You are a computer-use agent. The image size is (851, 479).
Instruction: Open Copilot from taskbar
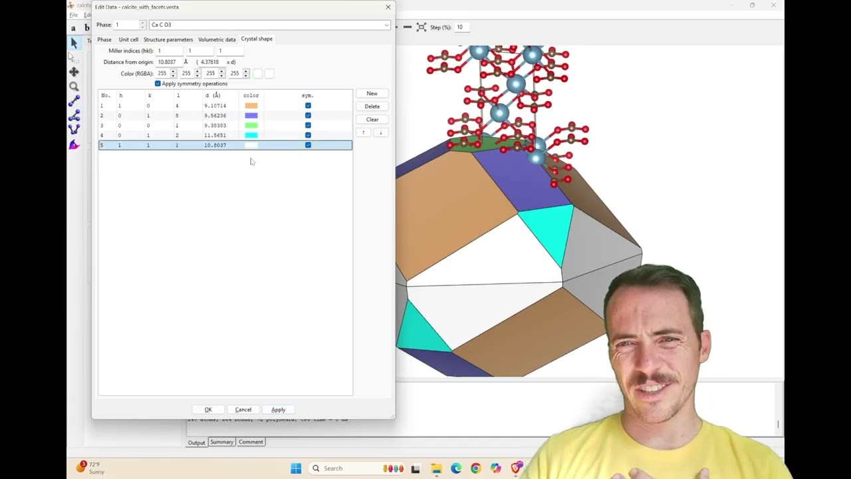(496, 468)
